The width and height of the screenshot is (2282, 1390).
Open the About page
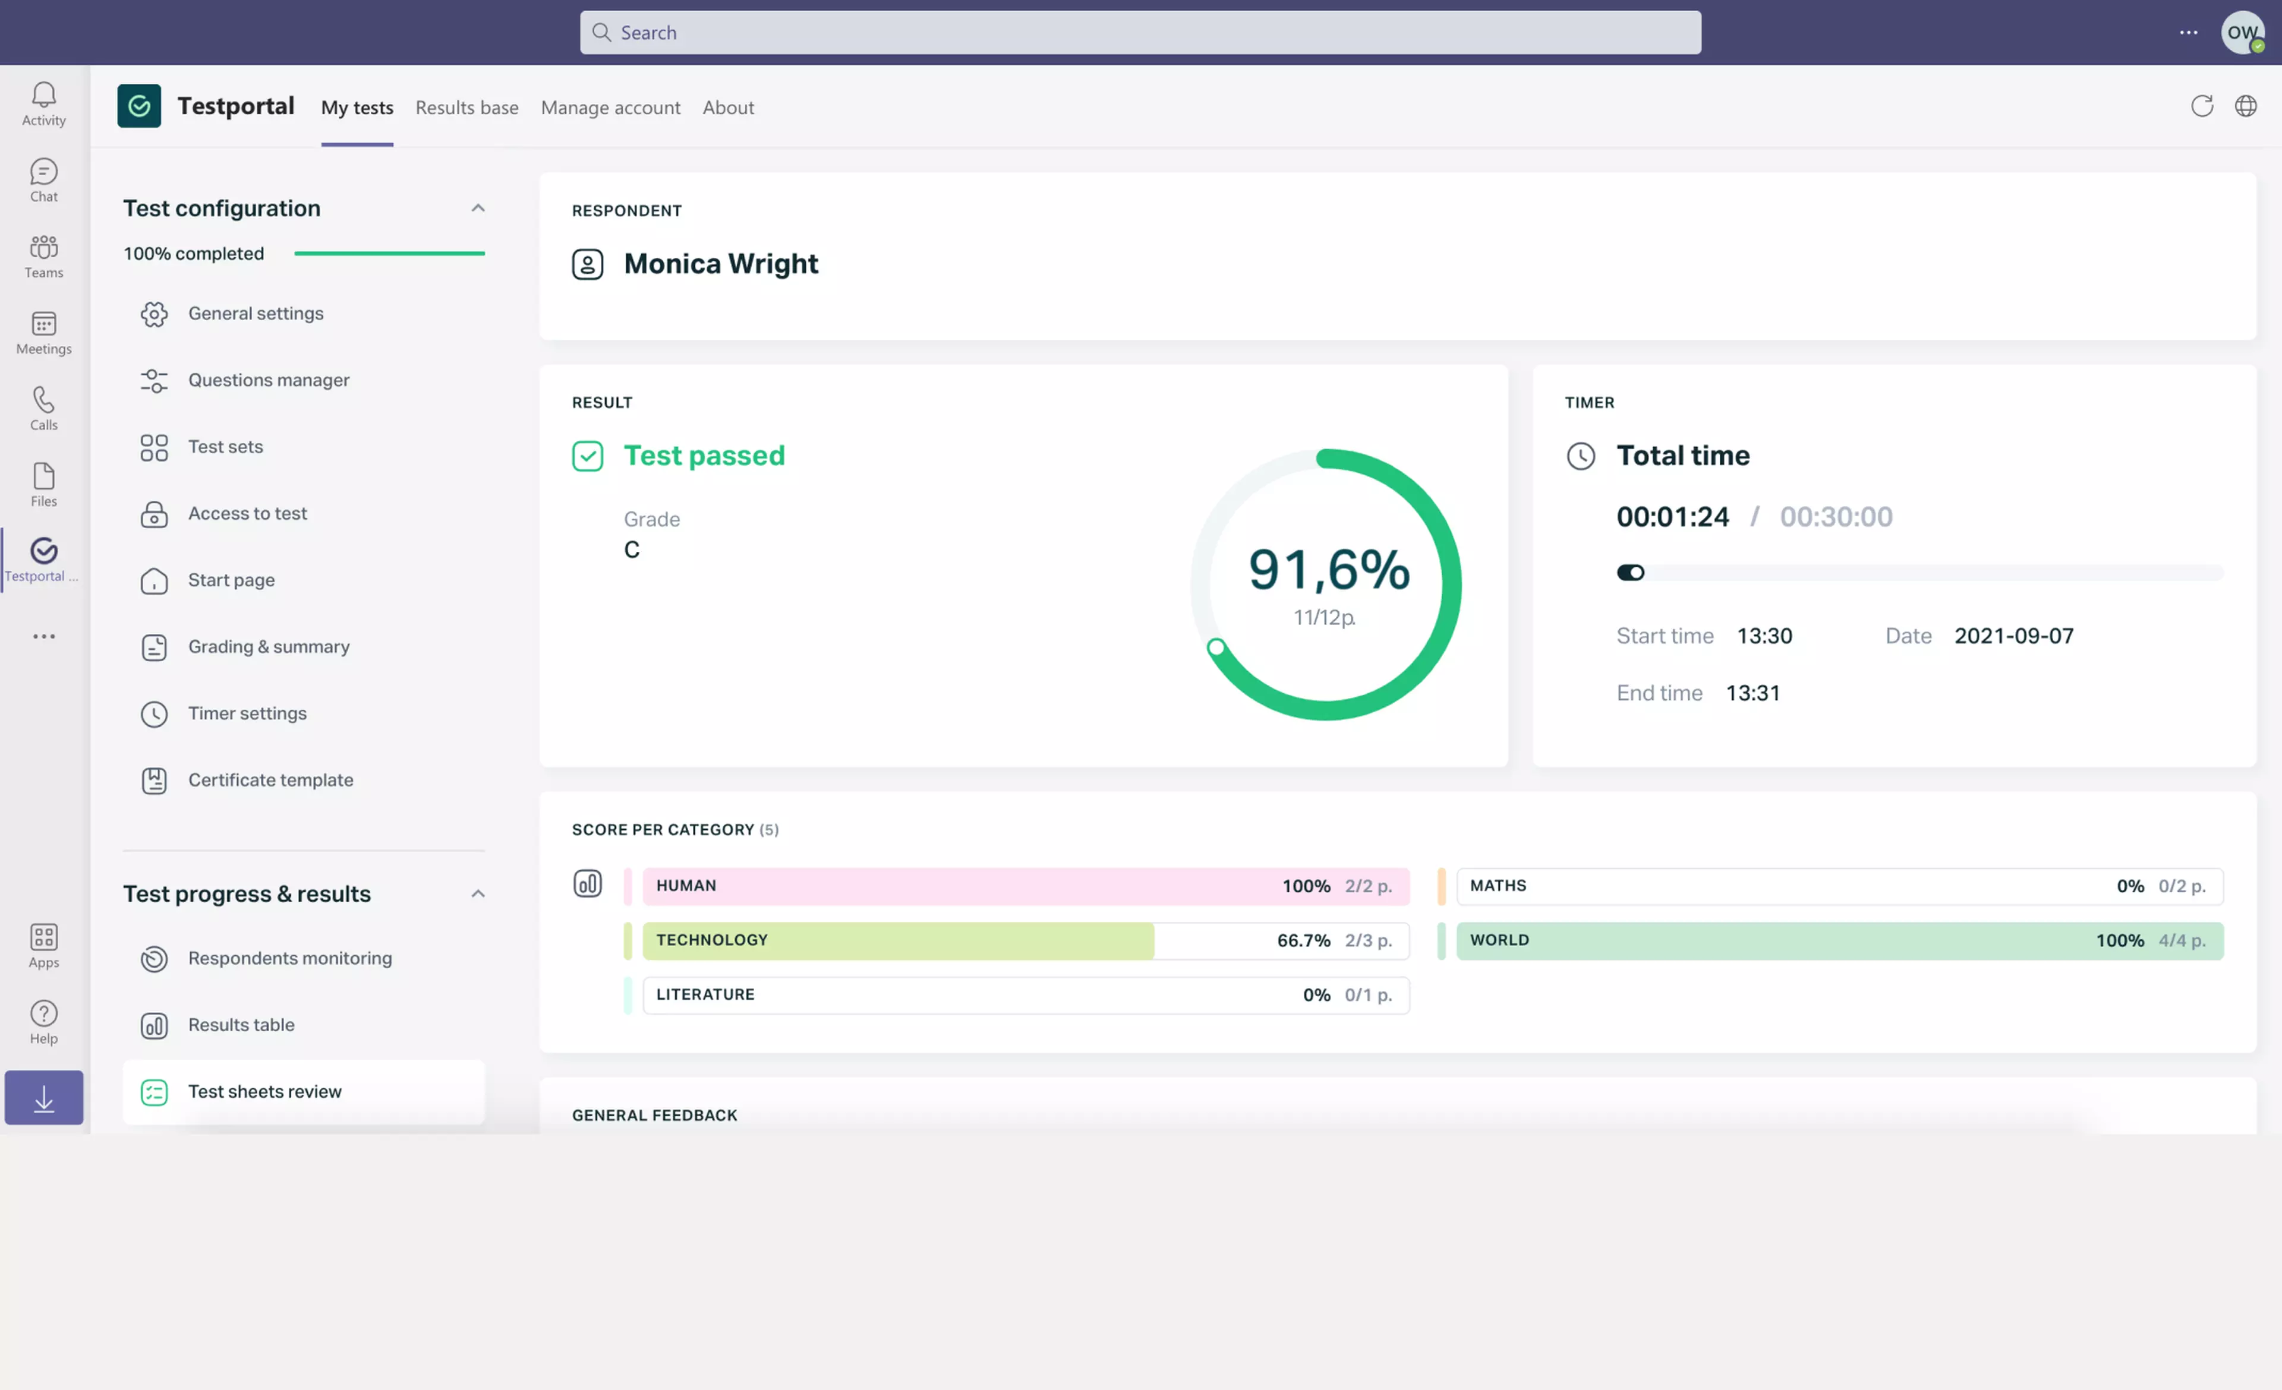point(728,108)
